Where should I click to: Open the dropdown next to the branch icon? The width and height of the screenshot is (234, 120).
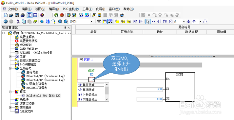200,22
